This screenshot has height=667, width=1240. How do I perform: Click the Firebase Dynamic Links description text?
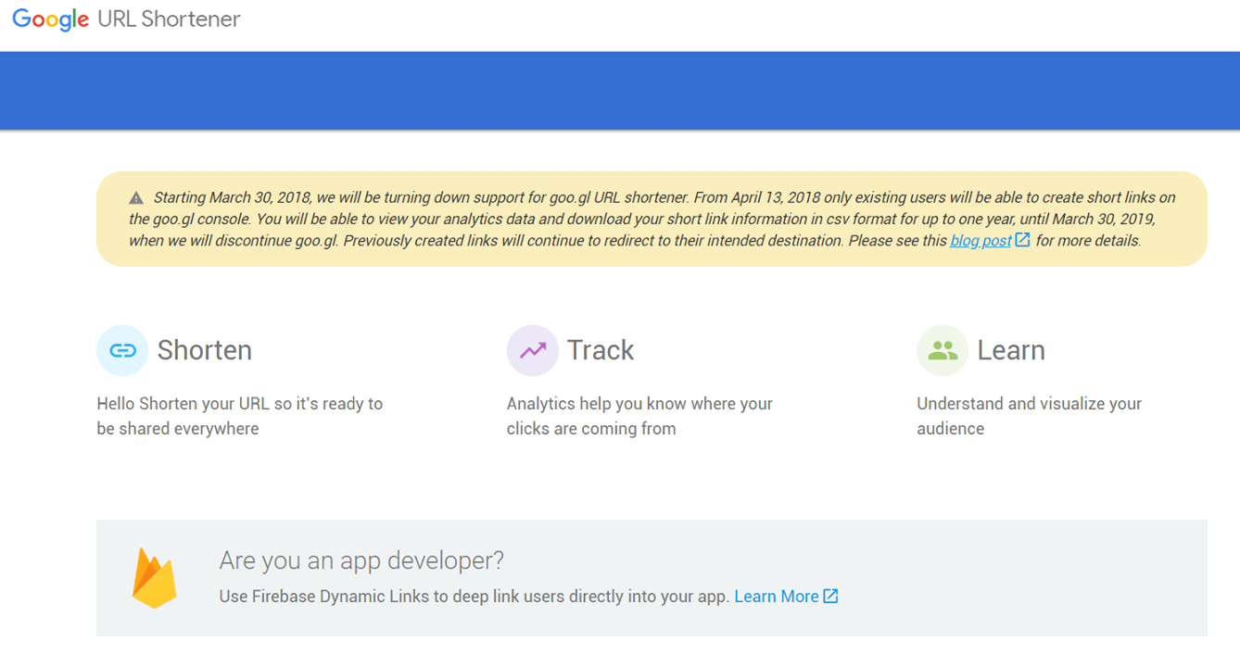tap(474, 597)
